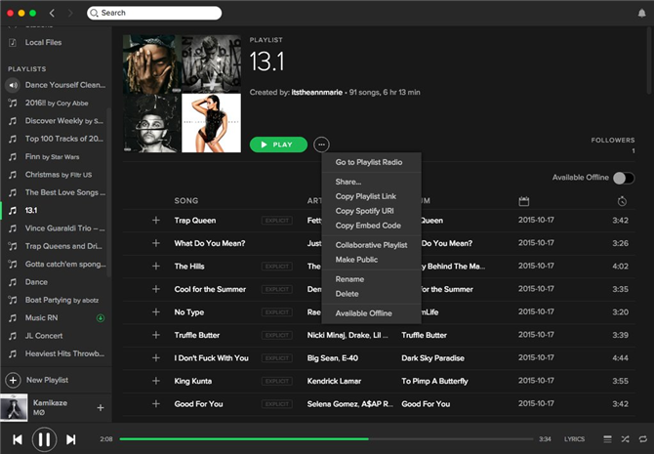The height and width of the screenshot is (454, 654).
Task: Enable shuffle playback
Action: (625, 439)
